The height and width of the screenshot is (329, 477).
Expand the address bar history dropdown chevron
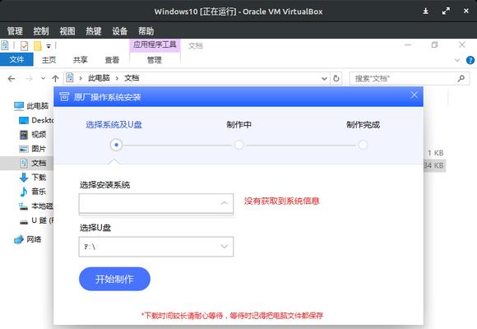324,79
